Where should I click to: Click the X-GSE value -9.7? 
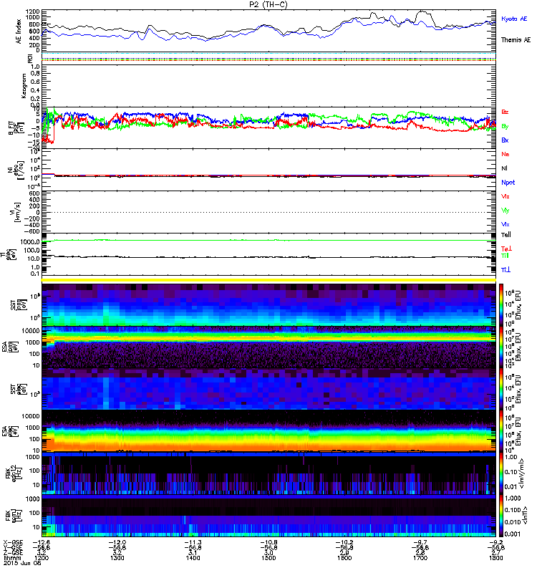420,542
